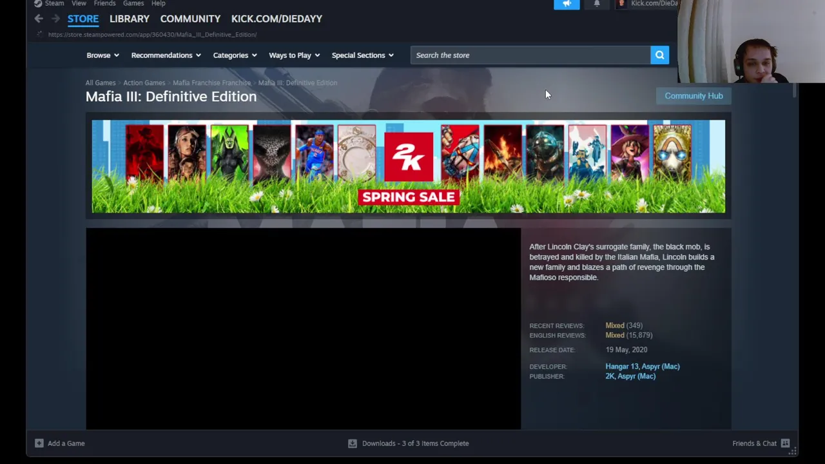Click the Add a Game plus icon

click(39, 443)
